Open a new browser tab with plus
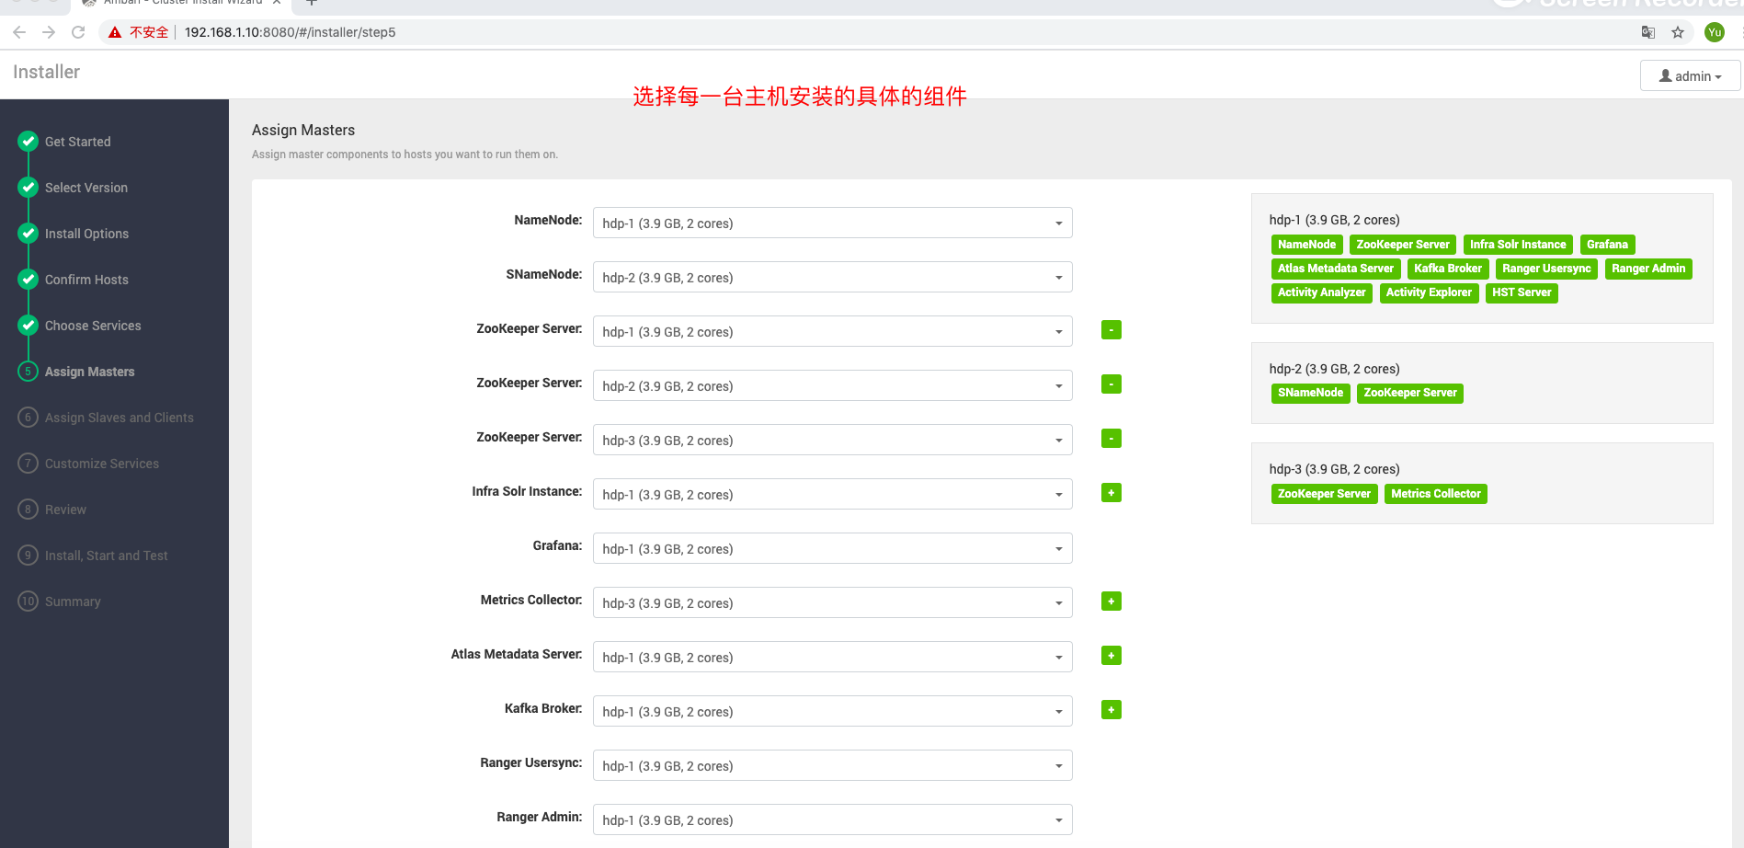The image size is (1744, 848). [312, 3]
